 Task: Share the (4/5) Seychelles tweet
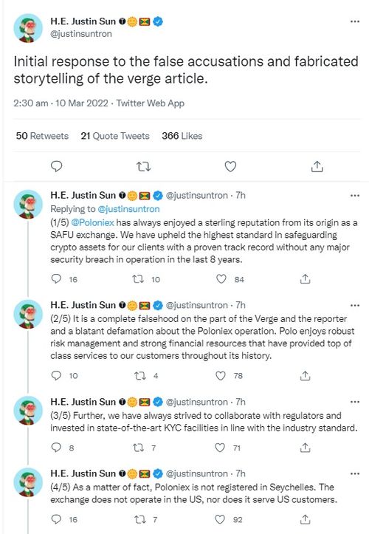point(305,519)
